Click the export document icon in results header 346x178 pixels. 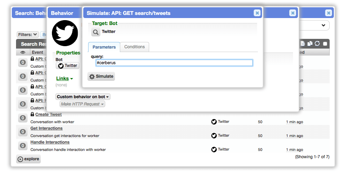(303, 43)
